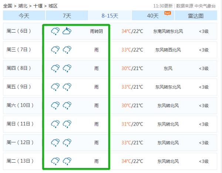Viewport: 222px width, 173px height.
Task: Click the 东风转东北风 wind text
Action: click(168, 87)
